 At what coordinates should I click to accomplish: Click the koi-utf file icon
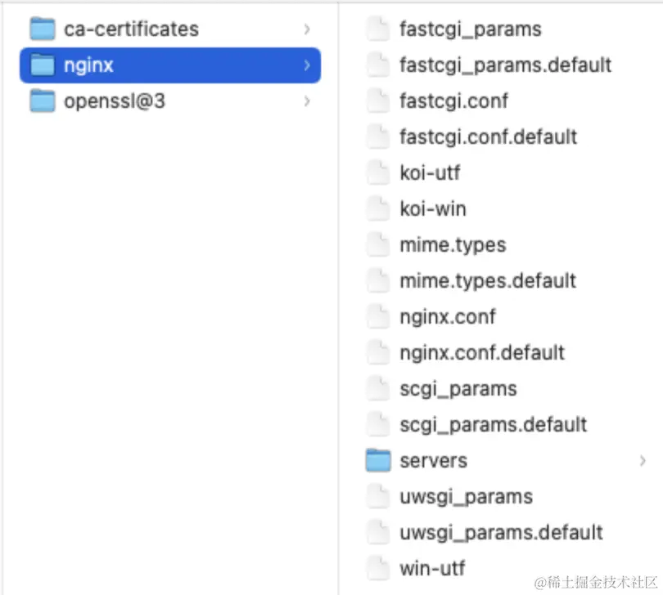coord(378,172)
